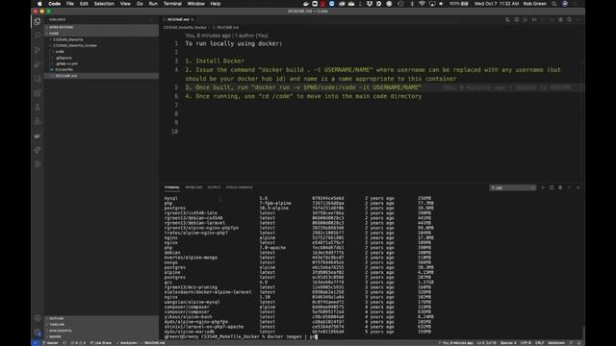Open the Edit menu
The image size is (616, 346).
(84, 4)
